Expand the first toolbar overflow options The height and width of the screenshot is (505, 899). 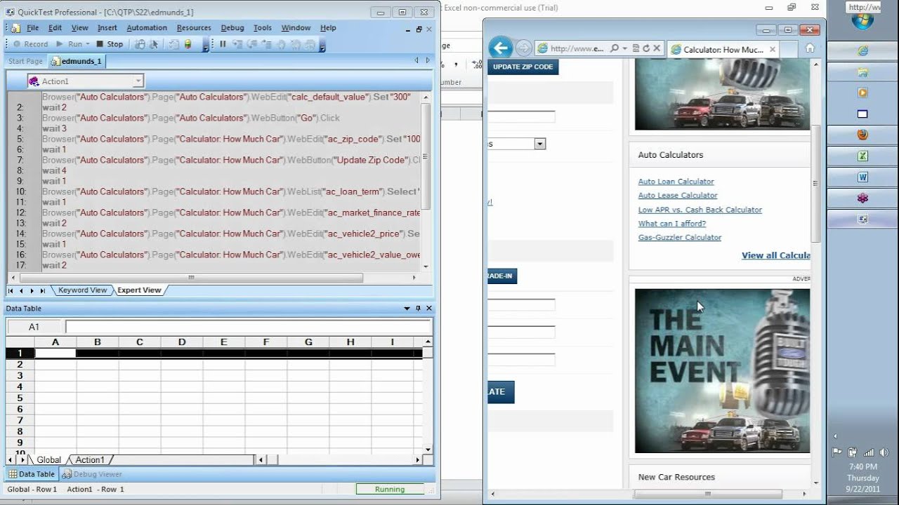point(205,46)
